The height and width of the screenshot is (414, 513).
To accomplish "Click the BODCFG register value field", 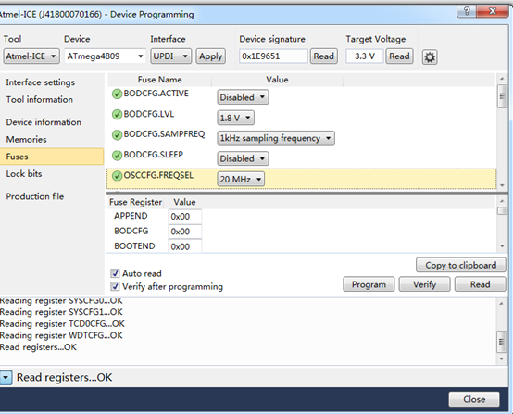I will tap(185, 232).
